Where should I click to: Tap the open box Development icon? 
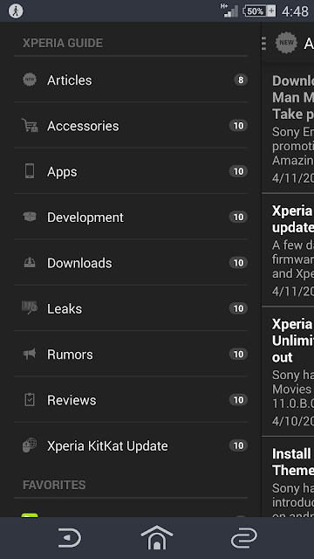coord(30,217)
